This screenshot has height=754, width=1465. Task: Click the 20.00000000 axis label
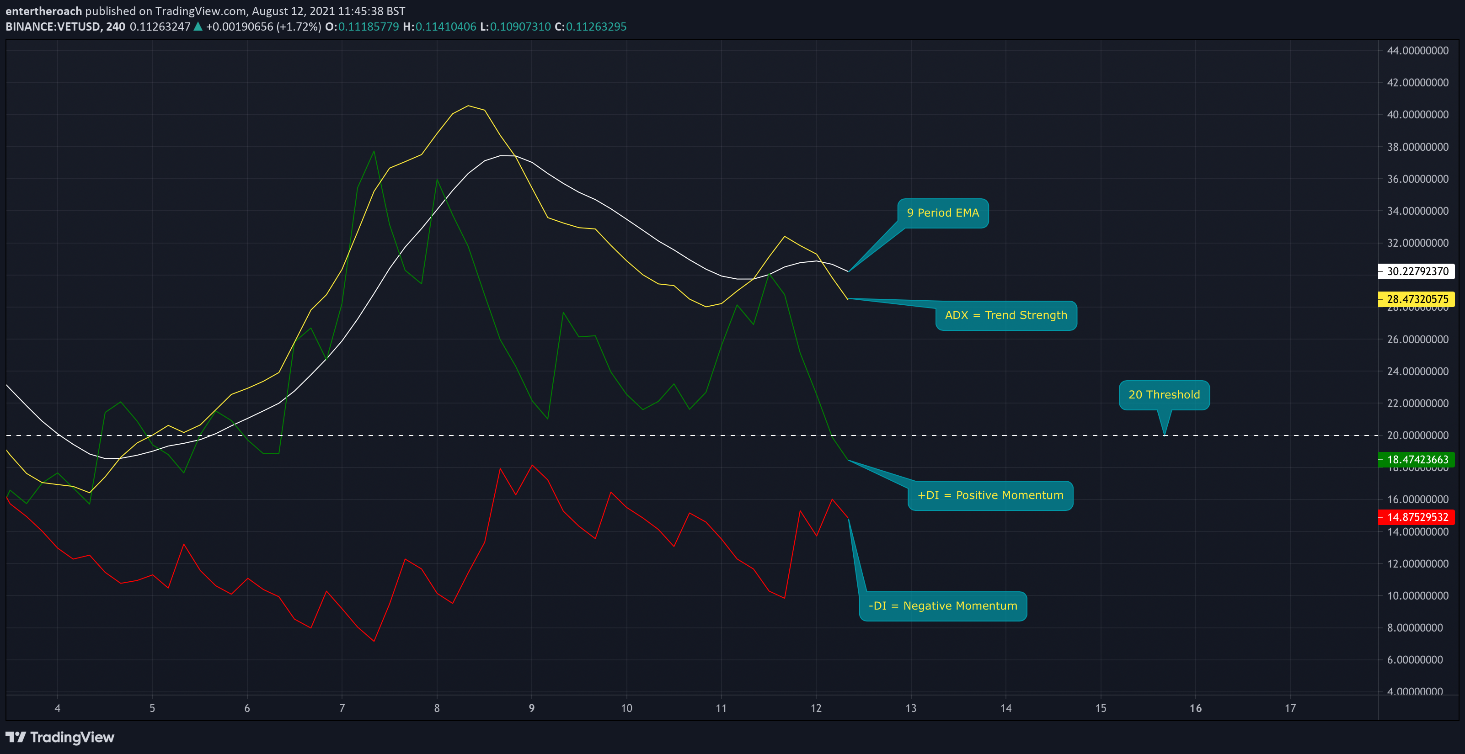(x=1417, y=435)
